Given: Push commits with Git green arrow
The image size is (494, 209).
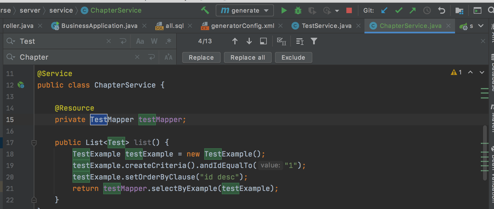Looking at the screenshot, I should [412, 10].
